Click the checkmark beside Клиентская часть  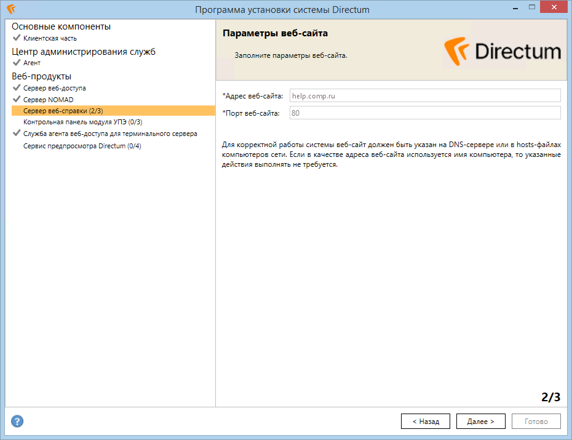[x=17, y=38]
